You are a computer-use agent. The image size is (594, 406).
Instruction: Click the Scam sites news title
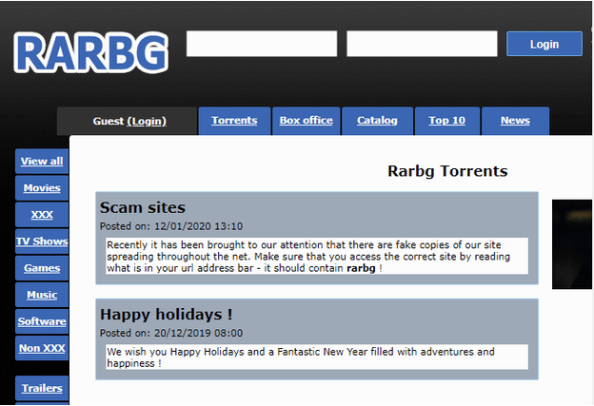(143, 207)
